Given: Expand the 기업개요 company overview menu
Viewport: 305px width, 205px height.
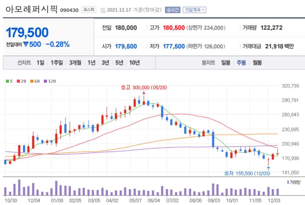Looking at the screenshot, I should point(194,9).
